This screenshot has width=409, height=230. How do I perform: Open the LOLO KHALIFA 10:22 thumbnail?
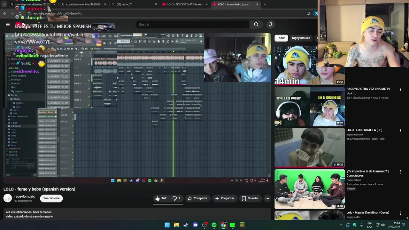point(309,148)
